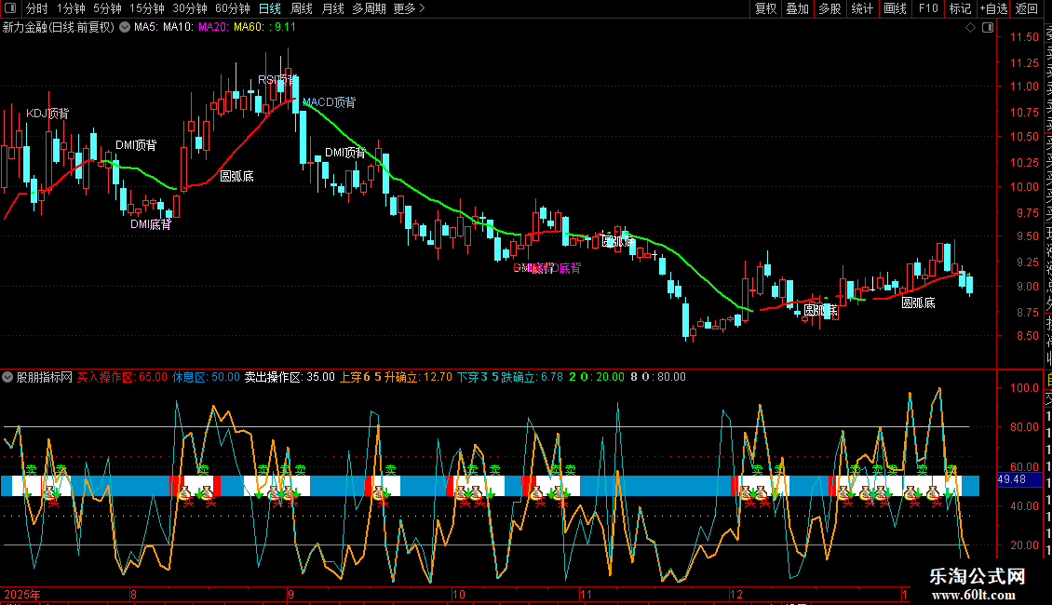1052x605 pixels.
Task: Click the month 12 marker on the date axis
Action: click(736, 594)
